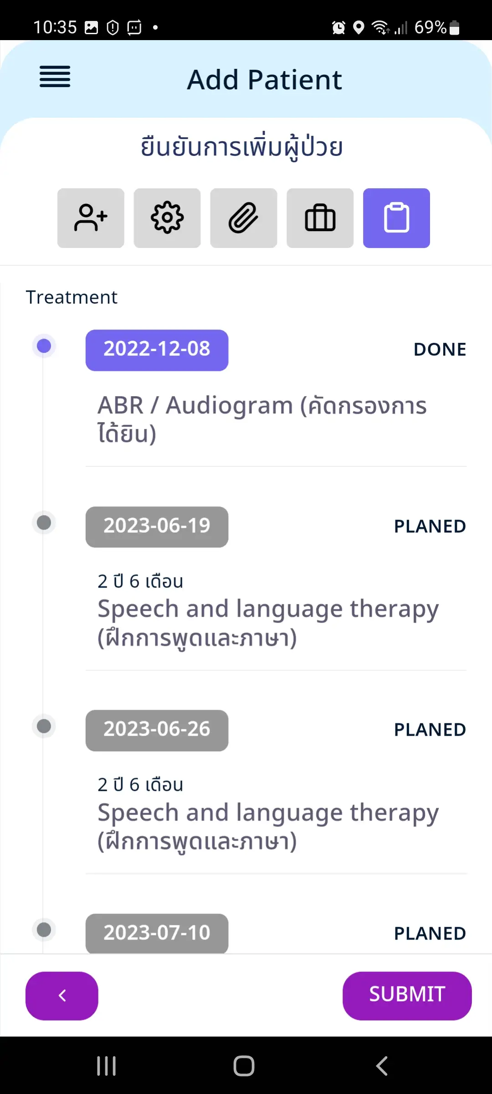Tap the 2023-06-26 date badge
The height and width of the screenshot is (1094, 492).
coord(157,730)
